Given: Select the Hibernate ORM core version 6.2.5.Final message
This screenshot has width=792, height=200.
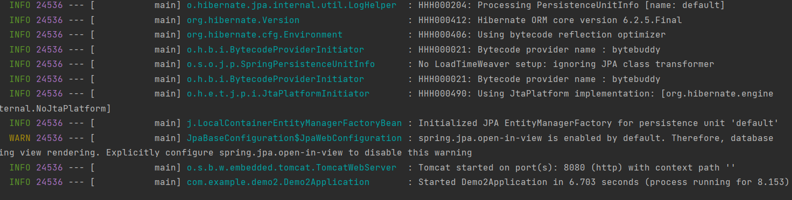Looking at the screenshot, I should (550, 20).
